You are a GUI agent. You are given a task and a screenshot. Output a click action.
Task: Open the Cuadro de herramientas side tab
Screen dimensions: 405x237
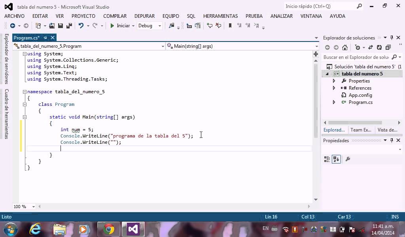[x=7, y=114]
